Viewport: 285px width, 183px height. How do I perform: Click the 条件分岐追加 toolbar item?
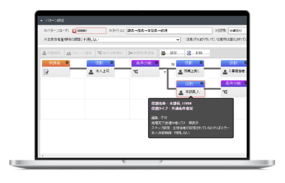tap(111, 53)
